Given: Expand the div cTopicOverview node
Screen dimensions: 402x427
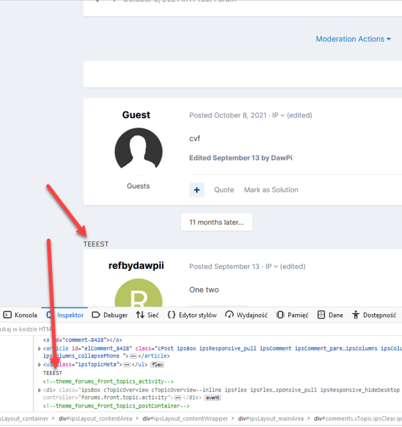Looking at the screenshot, I should [x=39, y=390].
